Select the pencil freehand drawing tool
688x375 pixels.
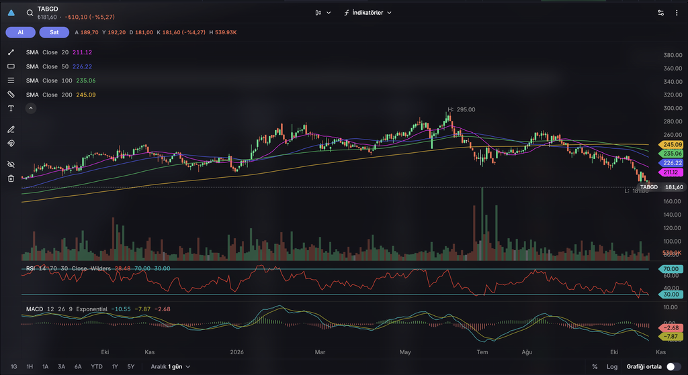[11, 129]
